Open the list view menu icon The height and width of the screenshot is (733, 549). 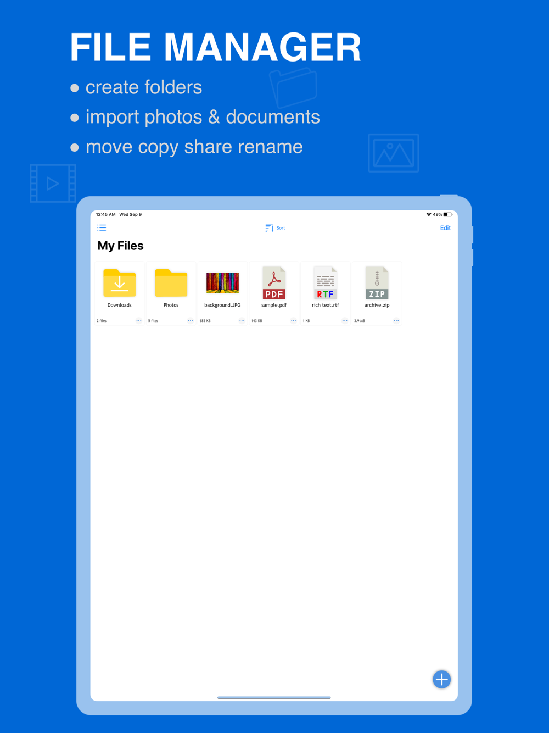[102, 227]
